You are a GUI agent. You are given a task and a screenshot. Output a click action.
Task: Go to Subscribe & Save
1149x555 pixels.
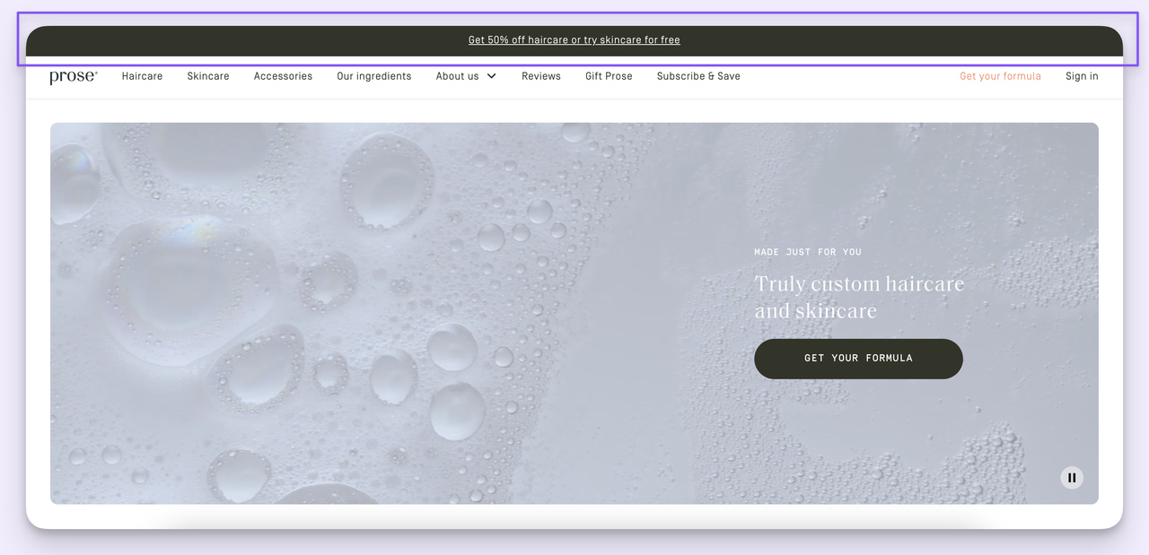(x=698, y=76)
